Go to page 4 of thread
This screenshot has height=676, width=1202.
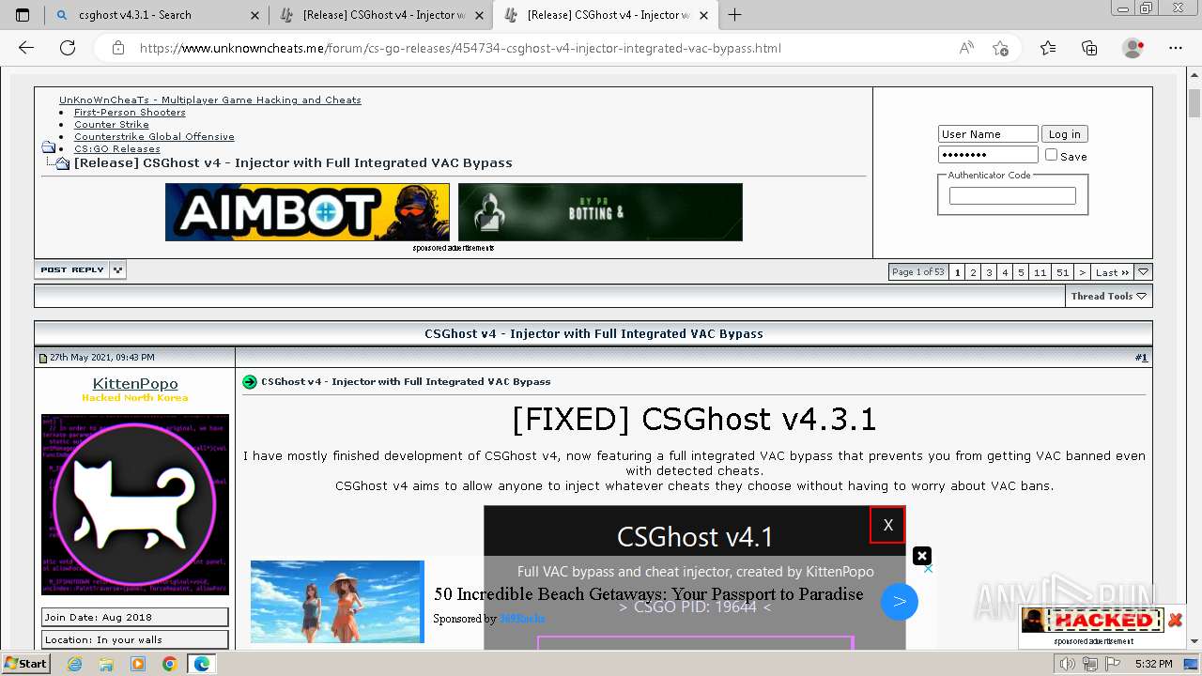(1005, 272)
